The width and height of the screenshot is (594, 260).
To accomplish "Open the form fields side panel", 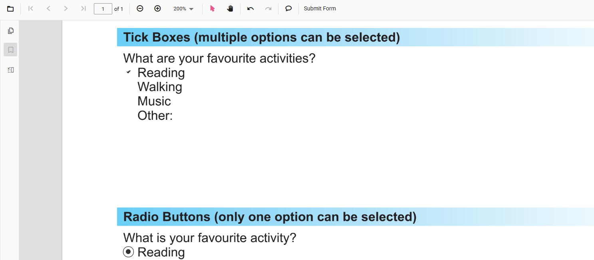I will tap(11, 70).
